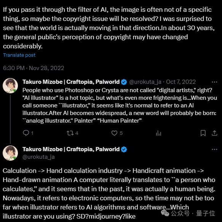Click the Photoshop or Crysta tweet text
The height and width of the screenshot is (222, 222).
tap(120, 105)
